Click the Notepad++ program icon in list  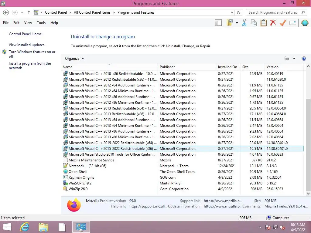pyautogui.click(x=66, y=166)
